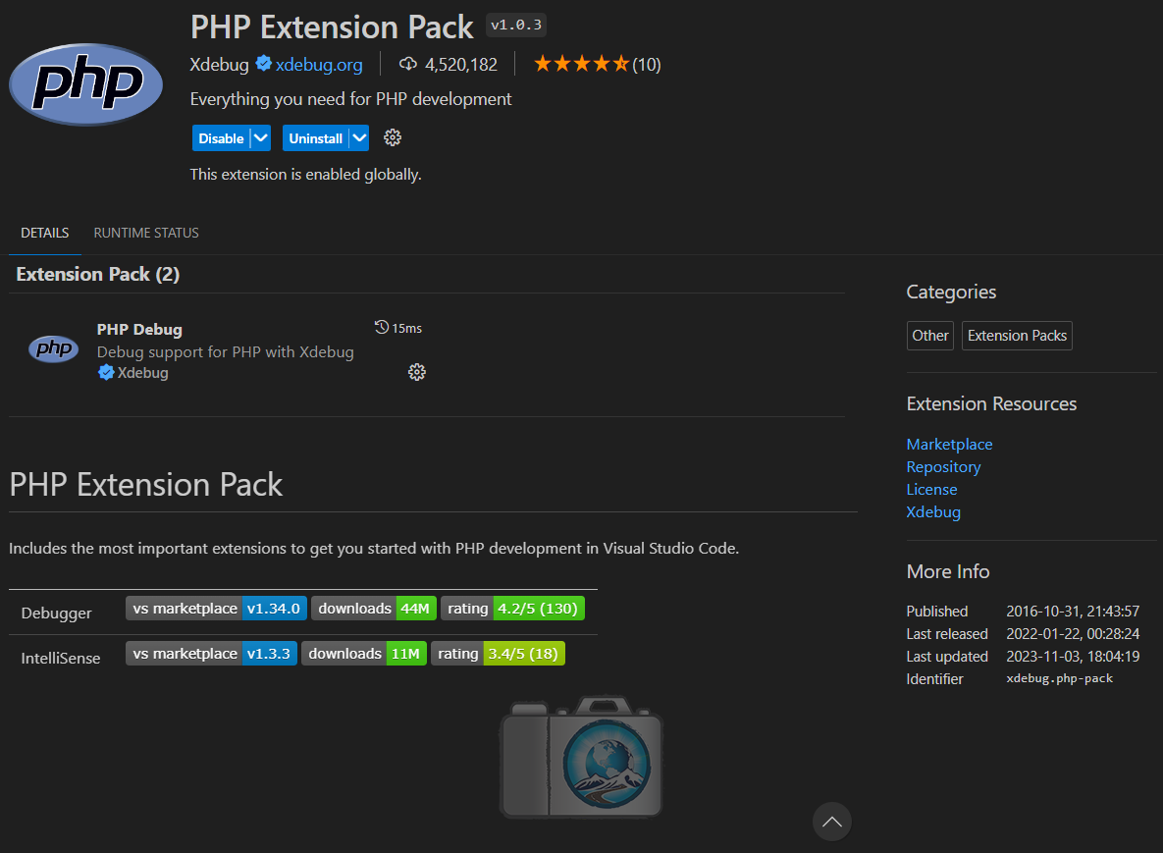This screenshot has height=853, width=1163.
Task: Click the PHP Debug extension name
Action: click(x=139, y=330)
